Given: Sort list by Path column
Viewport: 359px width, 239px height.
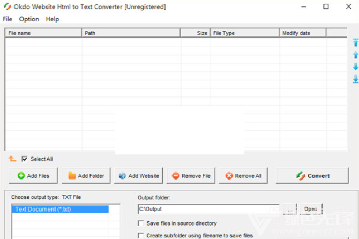Looking at the screenshot, I should coord(131,33).
